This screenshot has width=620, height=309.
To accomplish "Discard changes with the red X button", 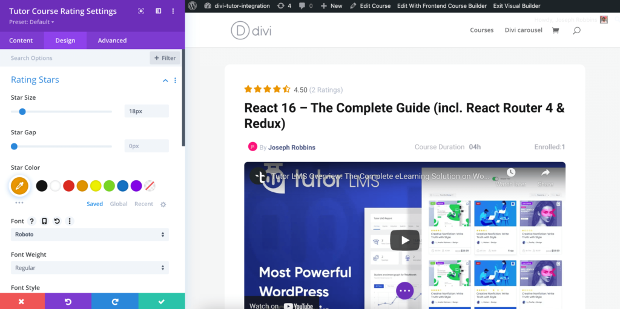I will 22,302.
